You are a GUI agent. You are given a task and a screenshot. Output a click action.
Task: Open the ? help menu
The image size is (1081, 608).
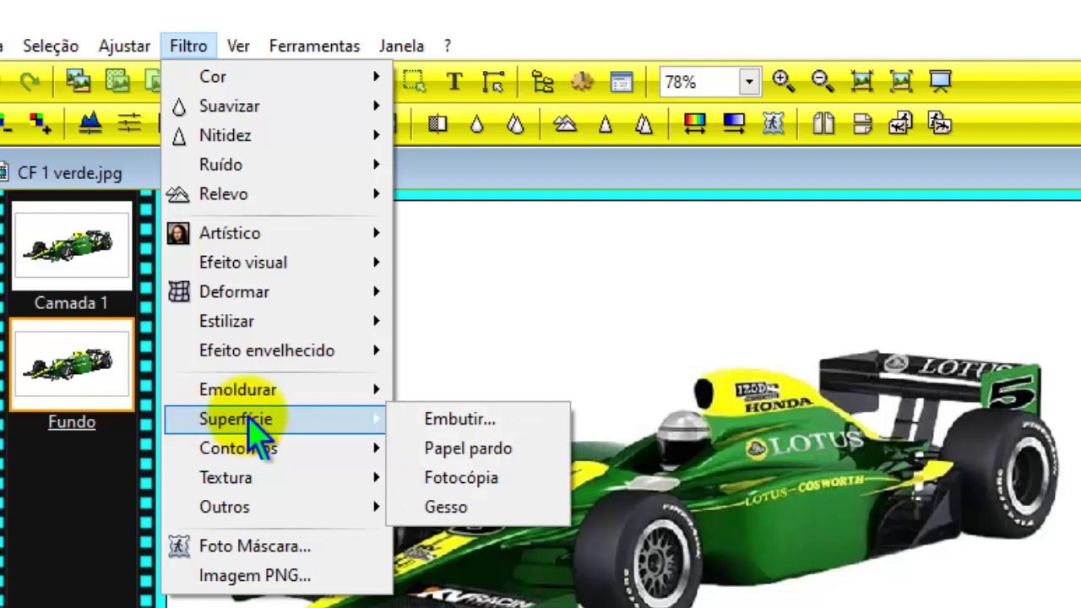coord(448,46)
